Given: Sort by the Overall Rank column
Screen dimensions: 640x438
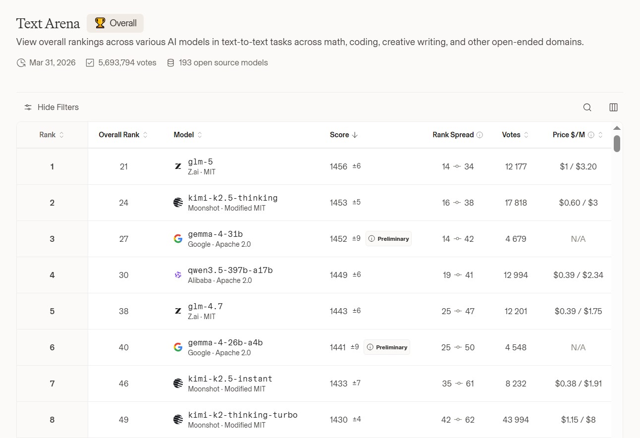Looking at the screenshot, I should 123,135.
